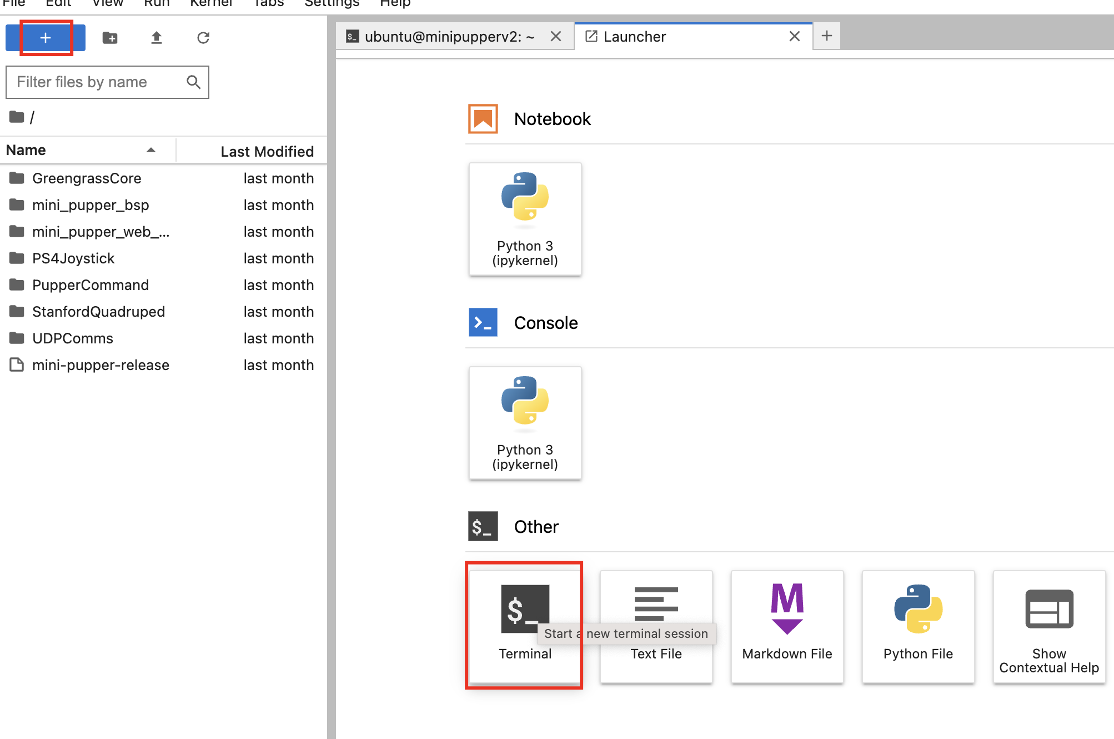Click the blue New Launcher plus button
The image size is (1114, 739).
(x=46, y=38)
